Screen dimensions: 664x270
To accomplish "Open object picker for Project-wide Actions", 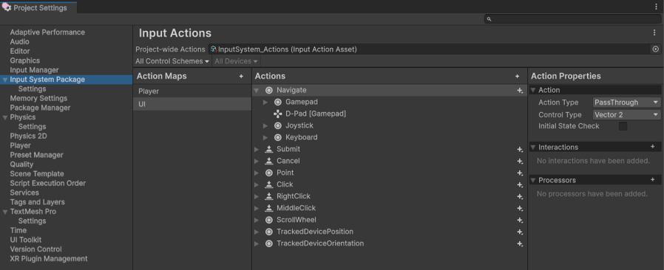I will pos(656,49).
